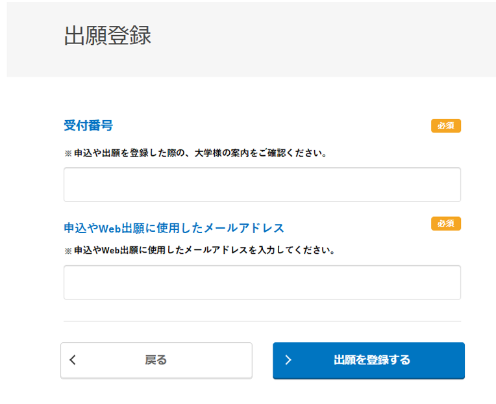Click the left chevron icon on 戻る button

[x=73, y=360]
